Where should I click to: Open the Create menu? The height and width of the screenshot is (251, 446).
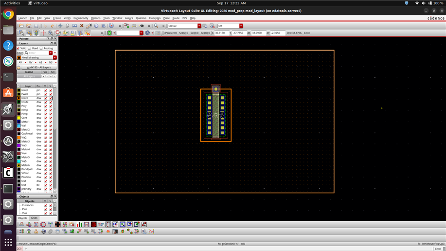point(57,18)
